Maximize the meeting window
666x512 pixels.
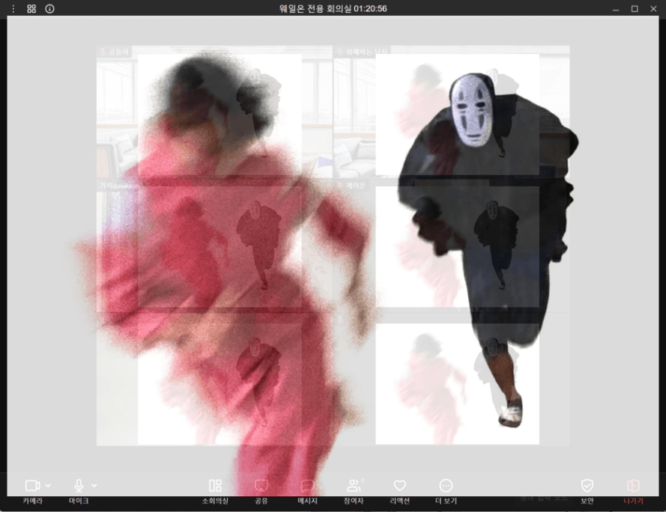click(x=635, y=8)
